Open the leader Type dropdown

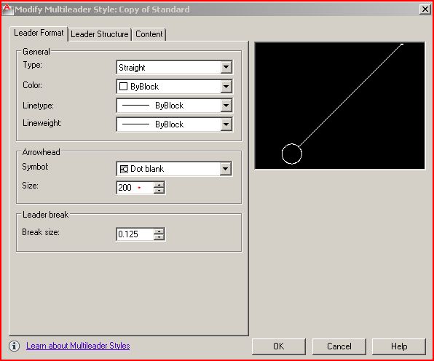tap(174, 67)
